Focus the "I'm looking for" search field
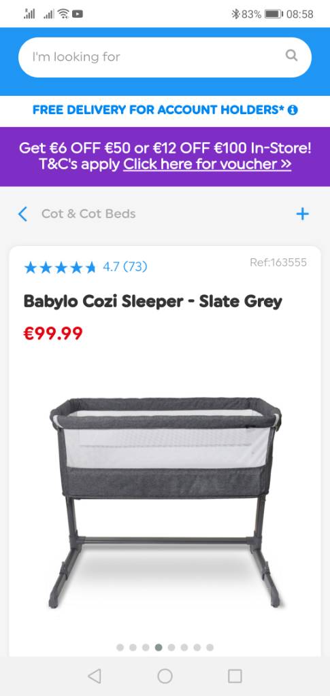 [165, 57]
